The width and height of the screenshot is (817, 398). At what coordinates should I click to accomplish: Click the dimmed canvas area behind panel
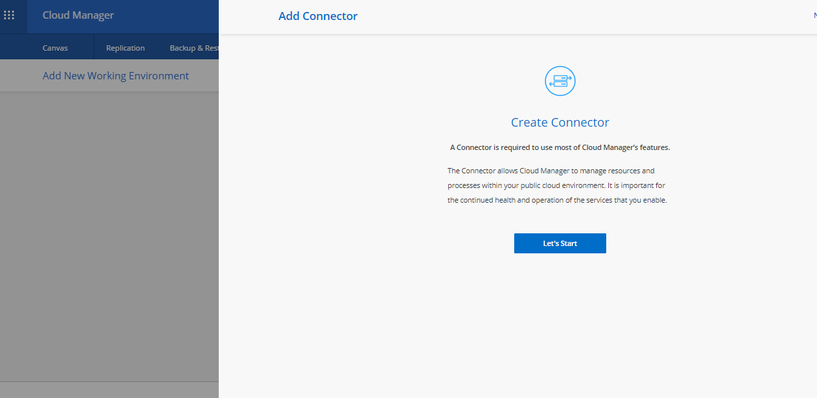coord(109,233)
